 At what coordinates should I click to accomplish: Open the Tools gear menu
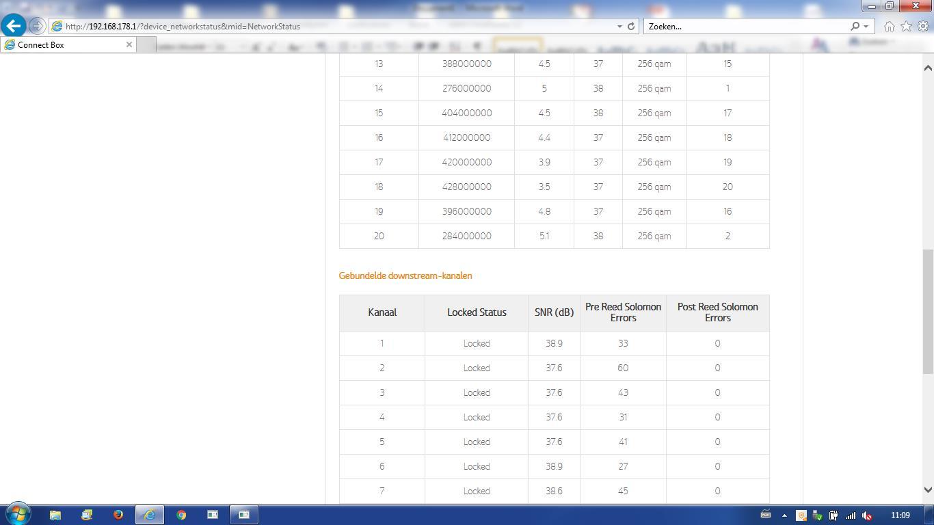click(922, 26)
